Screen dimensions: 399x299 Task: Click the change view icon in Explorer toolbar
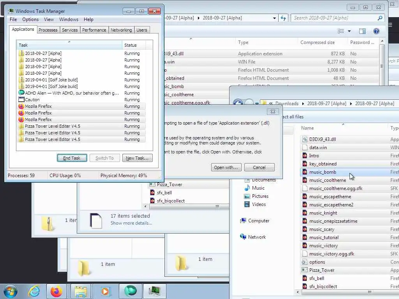341,31
